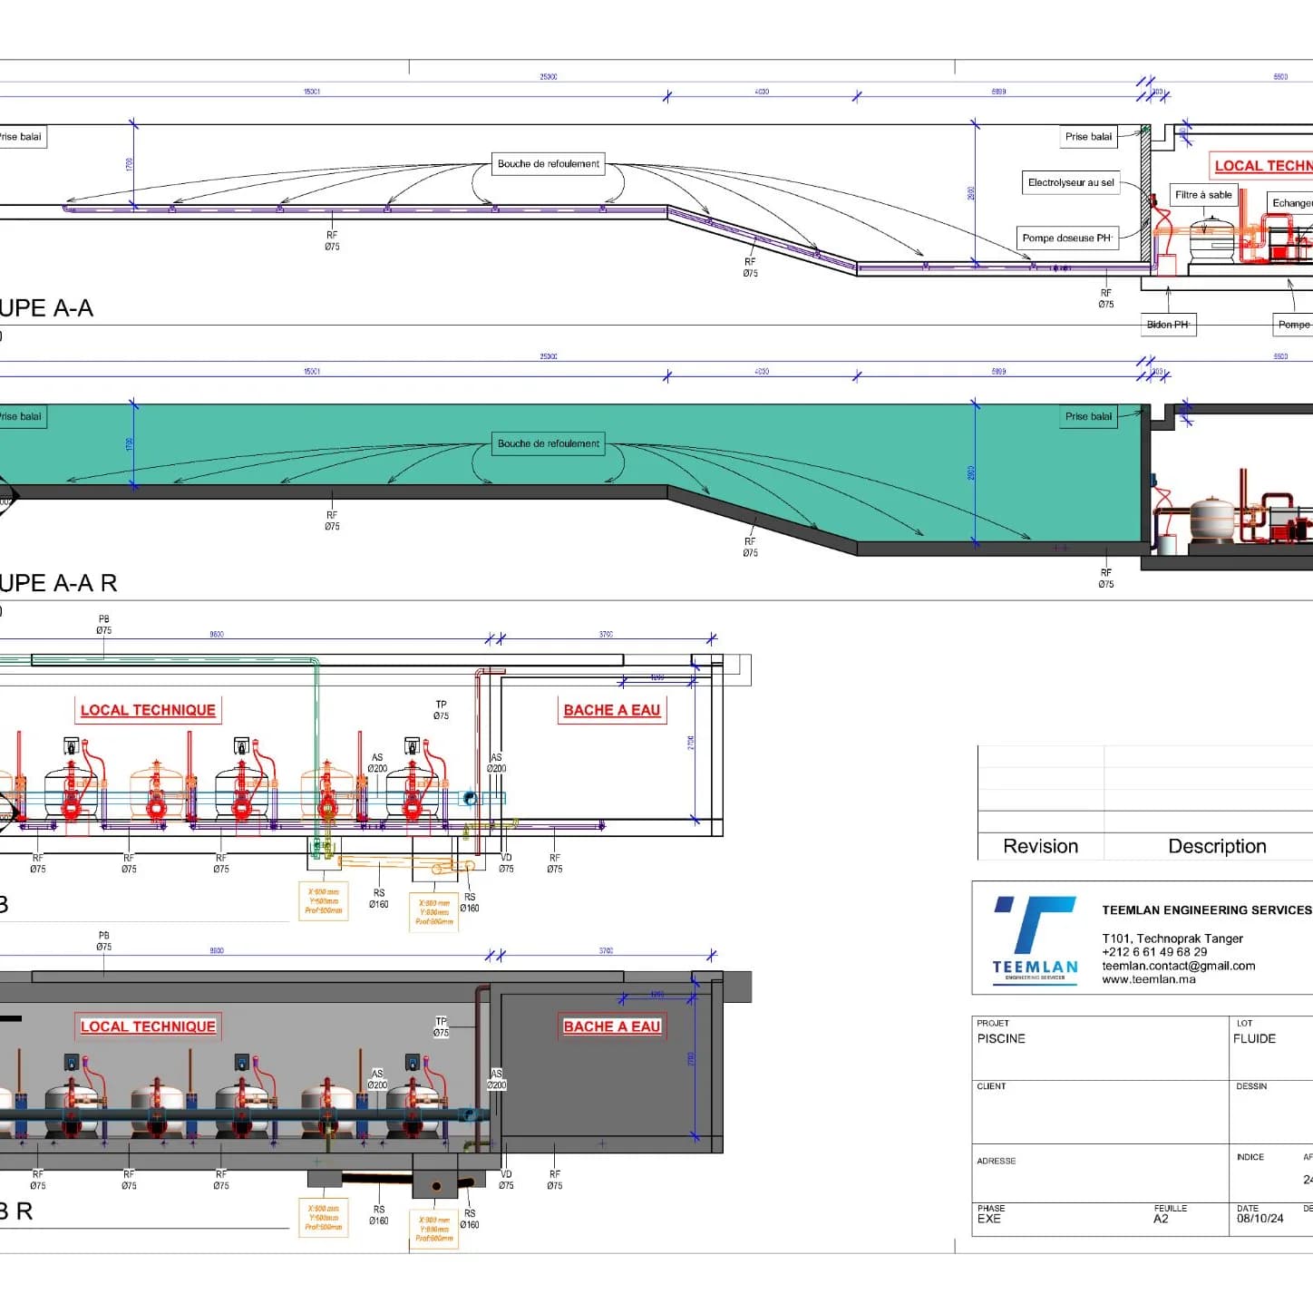Click the date field 08/10/24
Viewport: 1313px width, 1313px height.
pos(1260,1219)
